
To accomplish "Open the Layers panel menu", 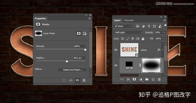I will click(x=165, y=20).
